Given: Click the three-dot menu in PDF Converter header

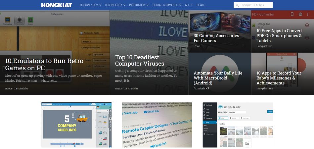Looking at the screenshot, I should 308,14.
